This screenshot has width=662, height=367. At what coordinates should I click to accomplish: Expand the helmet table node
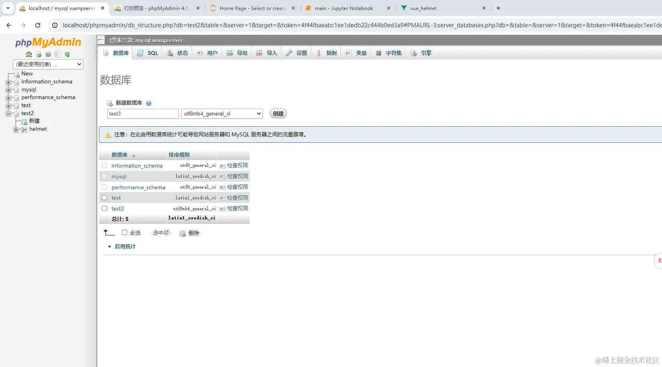[x=16, y=130]
